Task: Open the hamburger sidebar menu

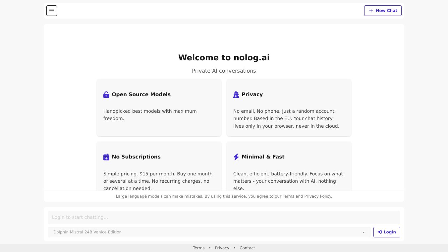Action: click(52, 11)
